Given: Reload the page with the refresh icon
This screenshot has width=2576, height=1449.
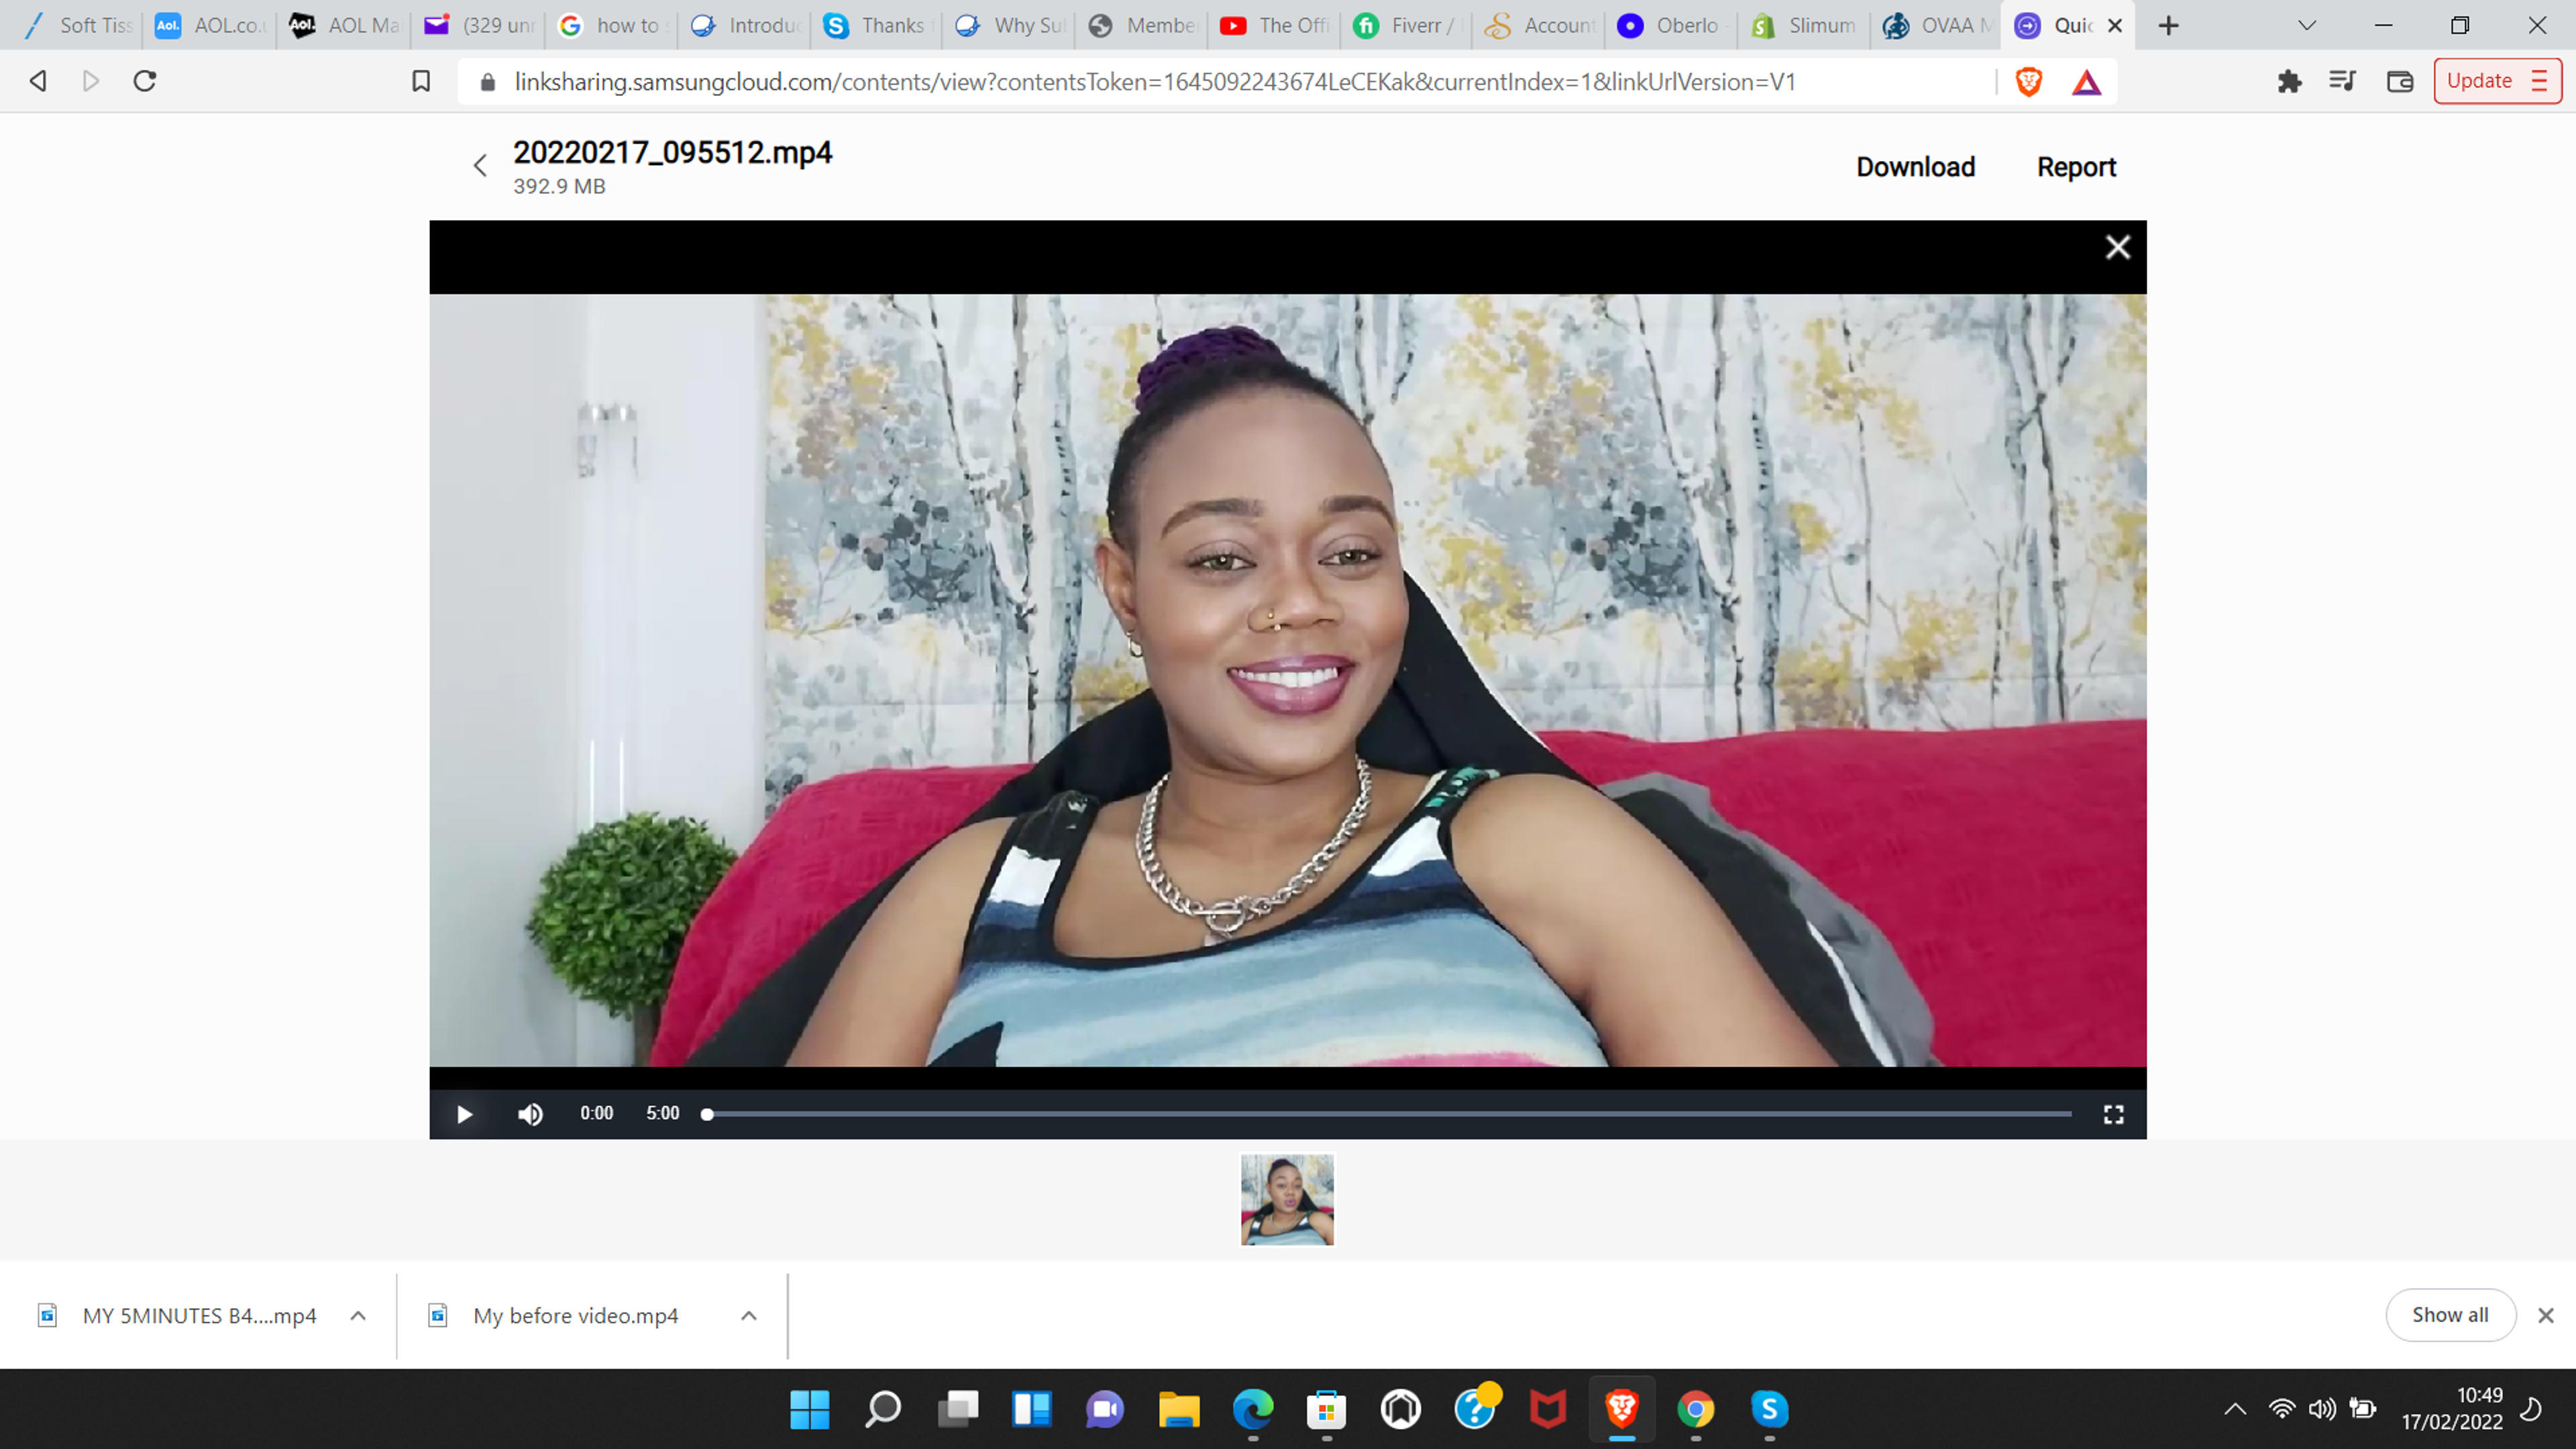Looking at the screenshot, I should click(x=145, y=81).
